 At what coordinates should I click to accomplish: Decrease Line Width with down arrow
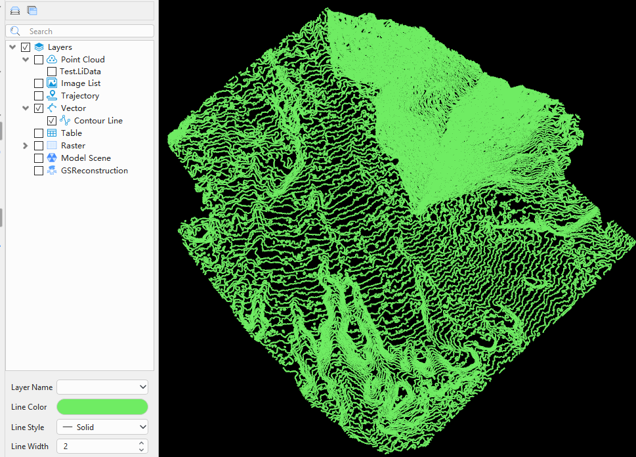pos(141,450)
